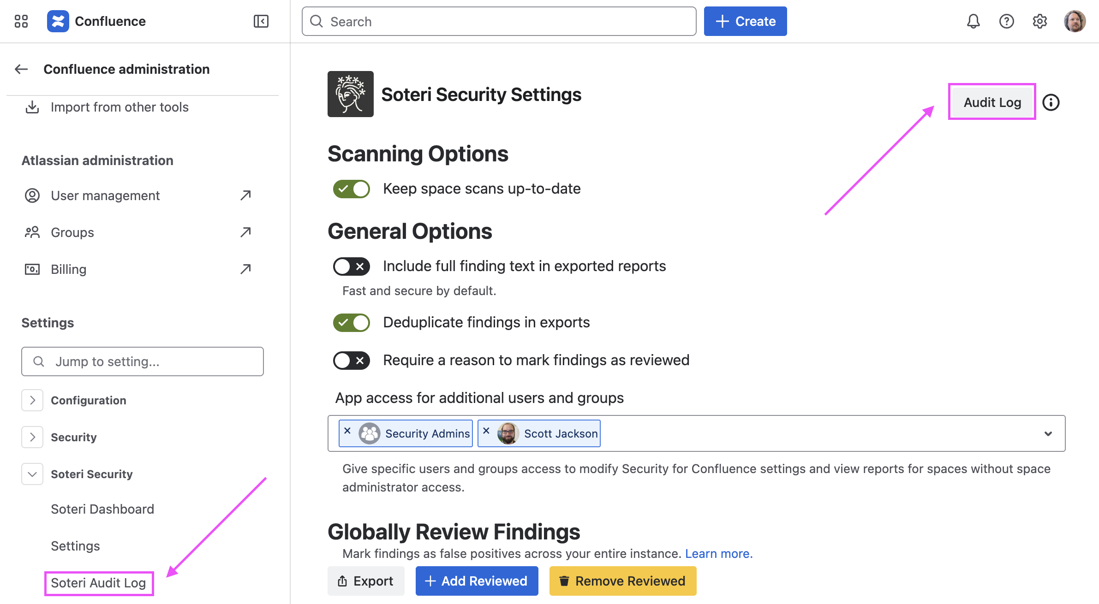Screen dimensions: 1099x604
Task: Click the Audit Log button
Action: tap(992, 102)
